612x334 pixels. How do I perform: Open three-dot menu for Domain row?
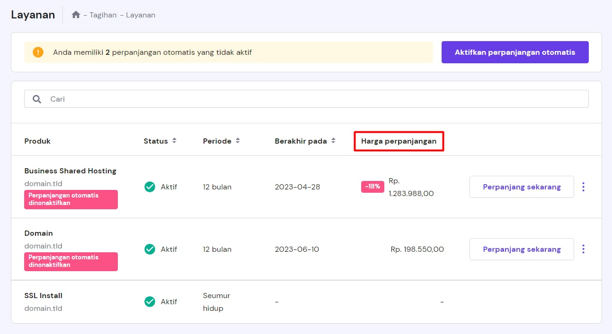(583, 249)
